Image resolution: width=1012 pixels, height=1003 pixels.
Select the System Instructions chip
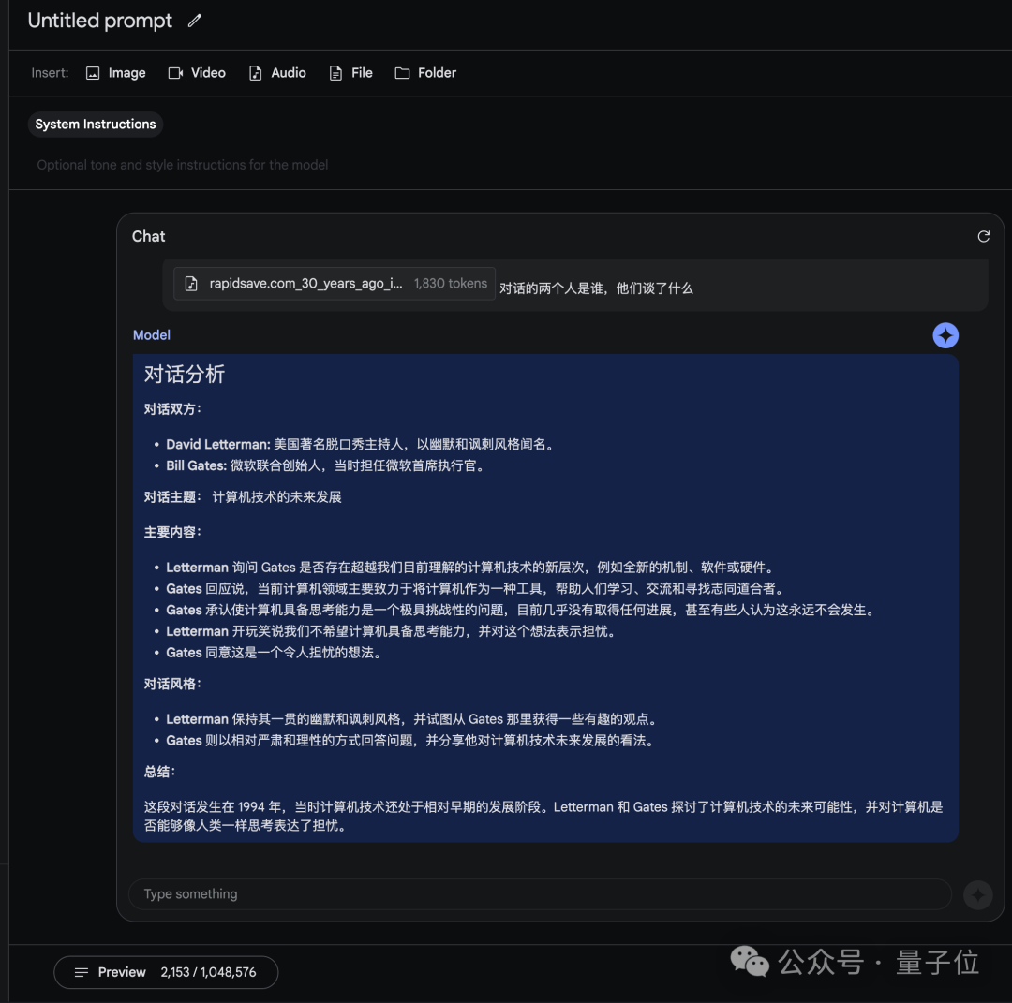coord(95,124)
